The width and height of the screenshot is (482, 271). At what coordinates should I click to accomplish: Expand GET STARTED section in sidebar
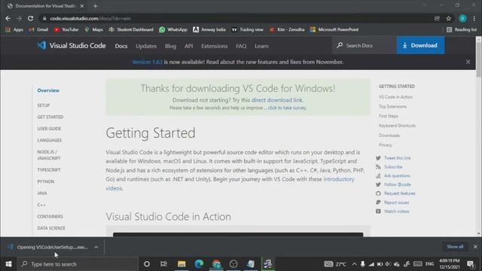point(50,117)
